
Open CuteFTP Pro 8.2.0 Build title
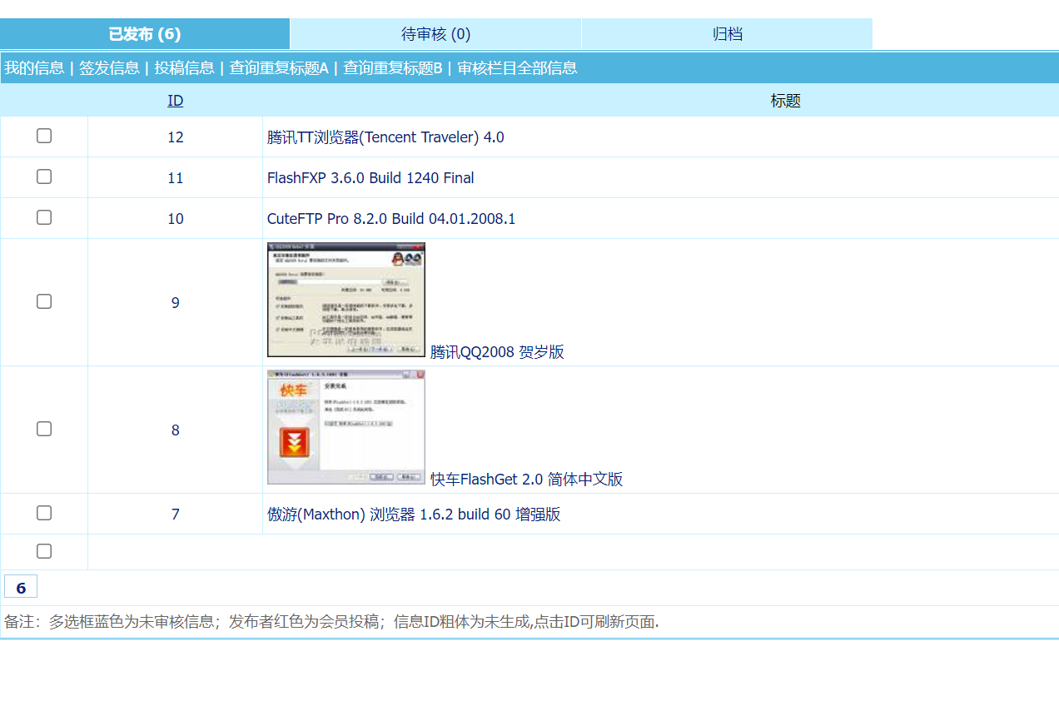point(391,219)
